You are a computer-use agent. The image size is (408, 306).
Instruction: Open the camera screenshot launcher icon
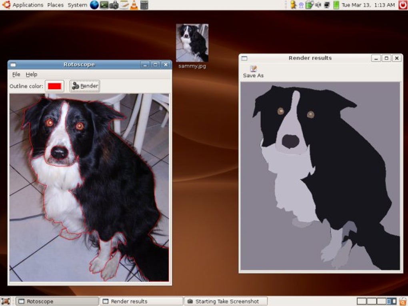point(114,5)
